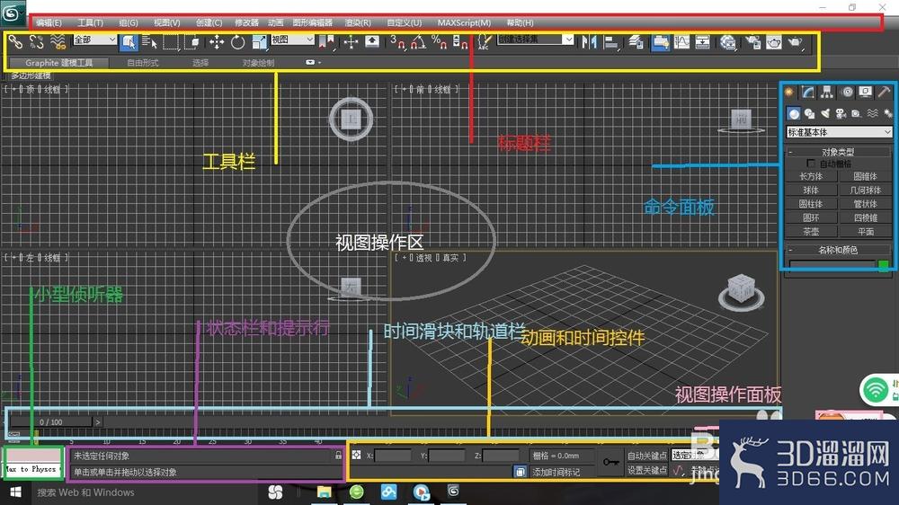Switch to 自由形式 ribbon tab

point(143,63)
